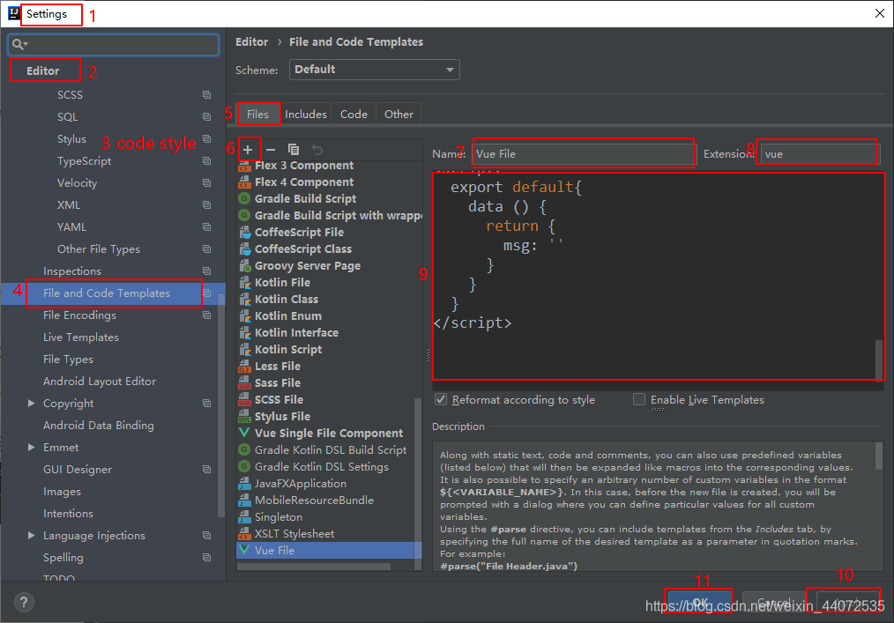The height and width of the screenshot is (623, 894).
Task: Click the icon beside XSLT Stylesheet
Action: [244, 534]
